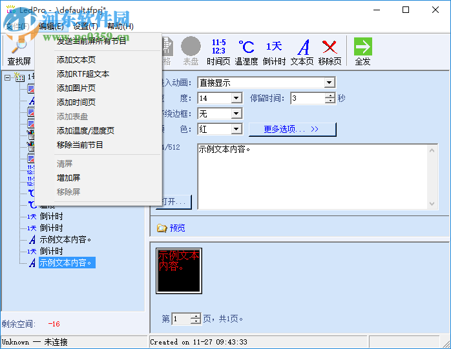This screenshot has height=349, width=451.
Task: Click the 更多选项 more options button
Action: (292, 129)
